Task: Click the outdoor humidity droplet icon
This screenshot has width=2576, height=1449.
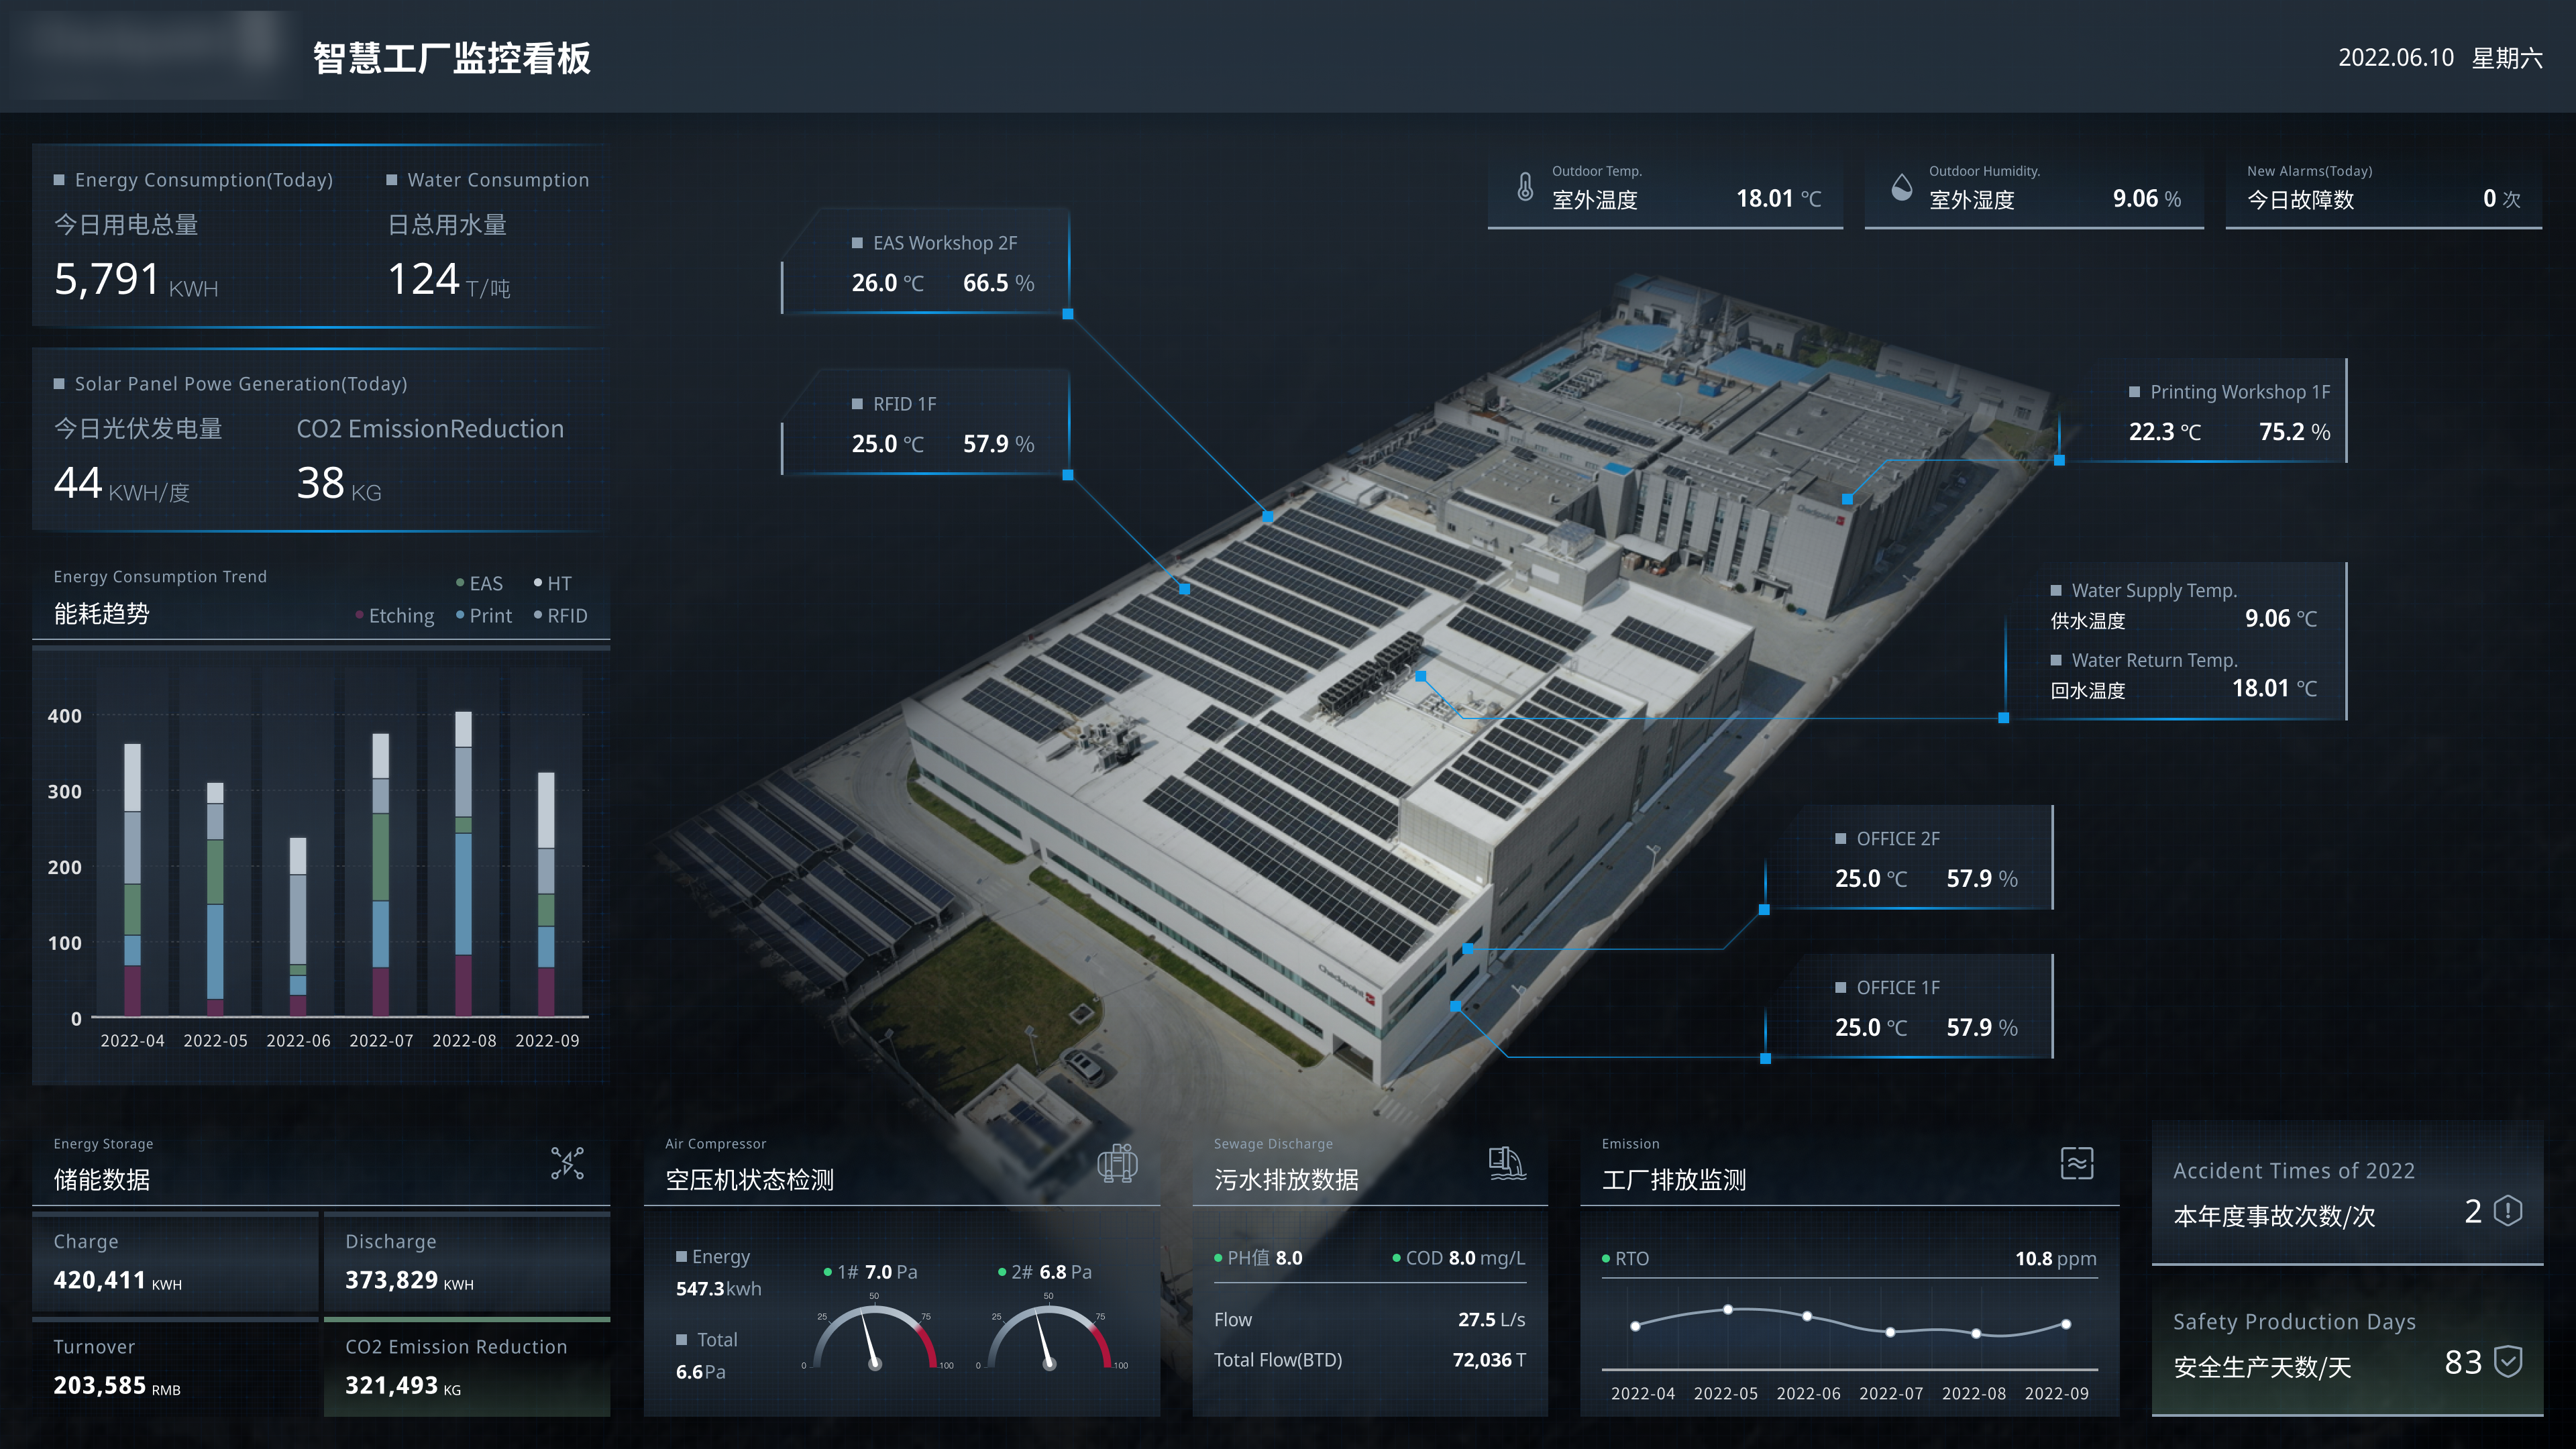Action: coord(1901,187)
